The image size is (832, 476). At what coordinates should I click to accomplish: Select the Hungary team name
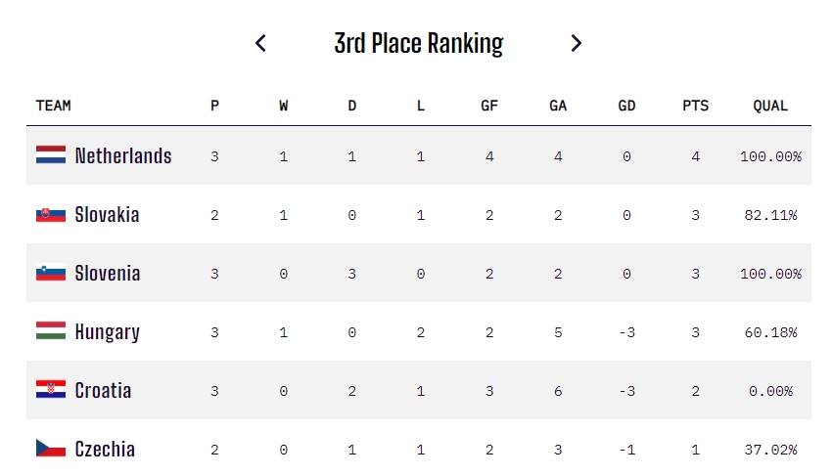click(x=108, y=332)
